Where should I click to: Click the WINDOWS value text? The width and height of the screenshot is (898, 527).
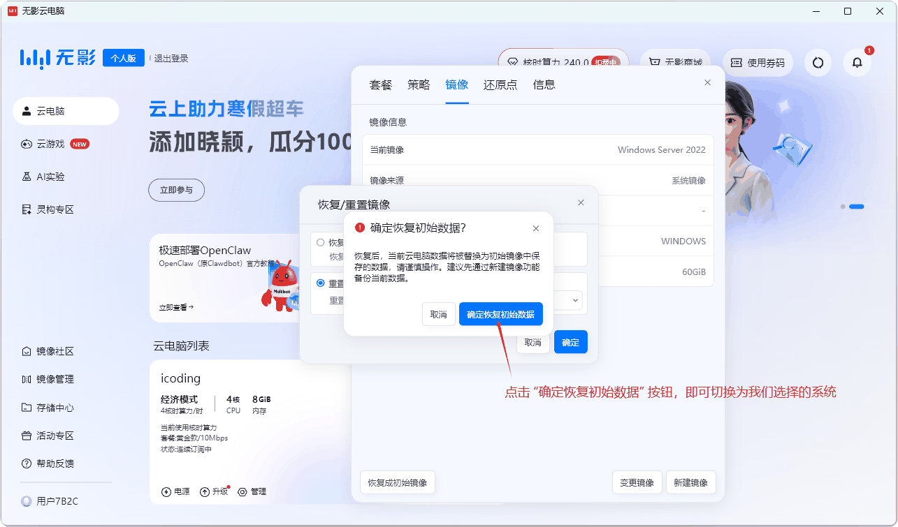coord(683,242)
